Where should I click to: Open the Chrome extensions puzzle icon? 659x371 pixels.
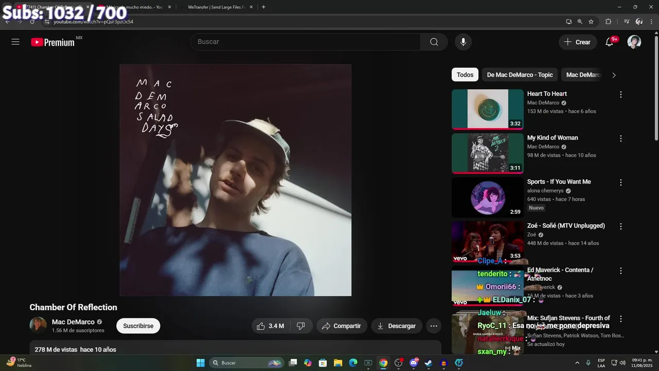(608, 22)
